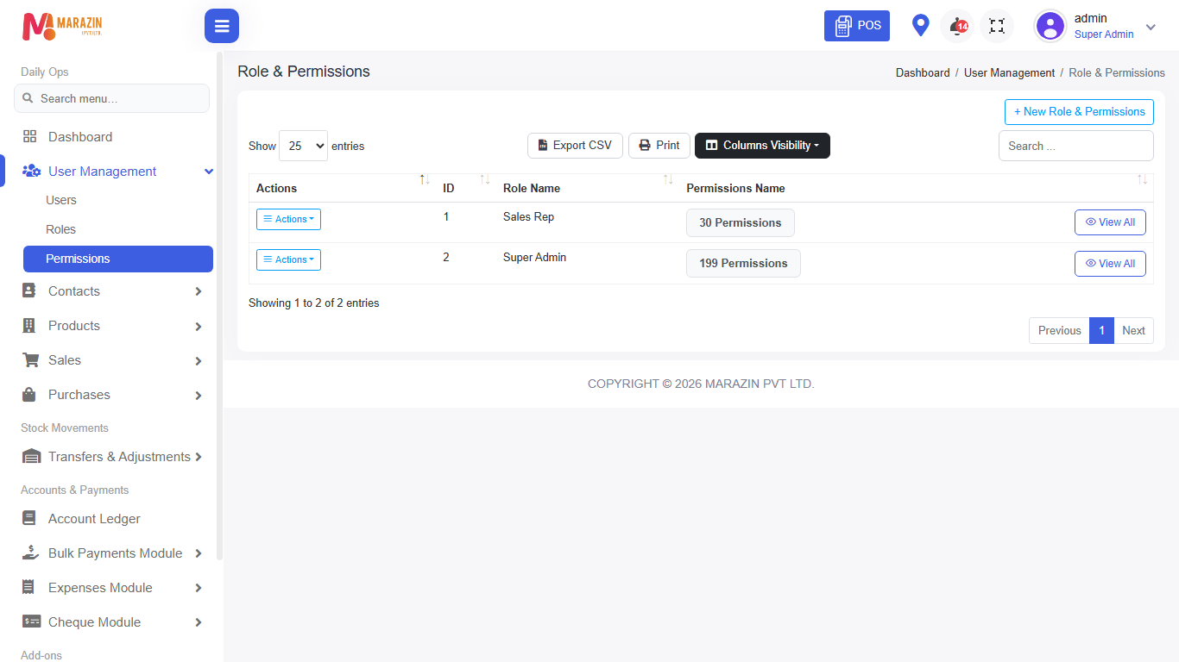Click the 30 Permissions badge
1179x662 pixels.
[x=741, y=222]
